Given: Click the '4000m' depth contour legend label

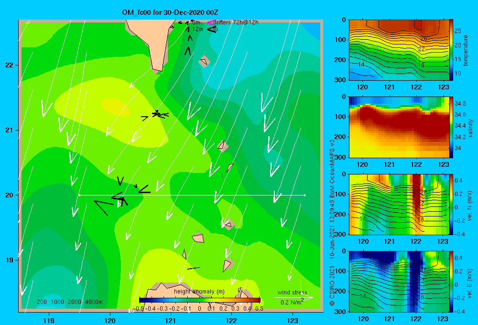Looking at the screenshot, I should point(94,302).
